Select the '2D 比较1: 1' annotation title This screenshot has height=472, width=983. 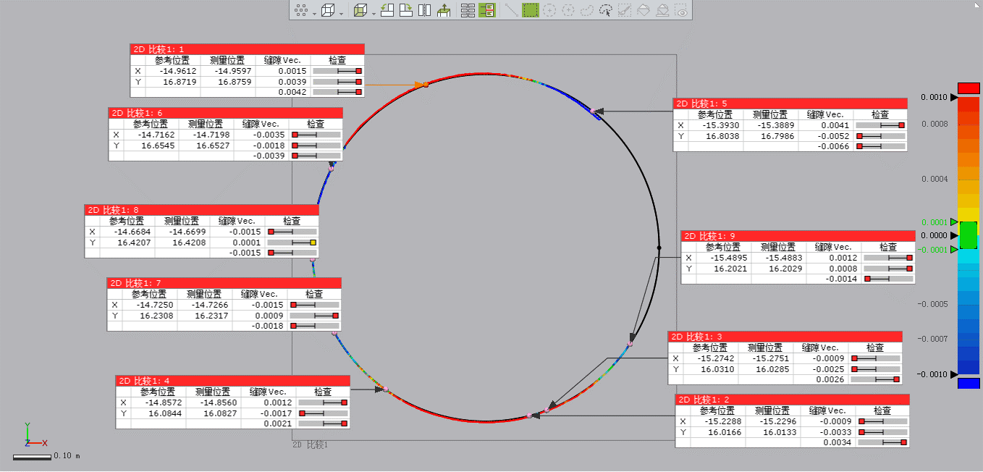tap(157, 49)
